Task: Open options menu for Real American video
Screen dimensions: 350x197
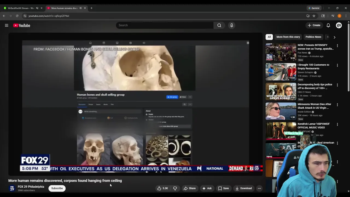Action: [337, 143]
